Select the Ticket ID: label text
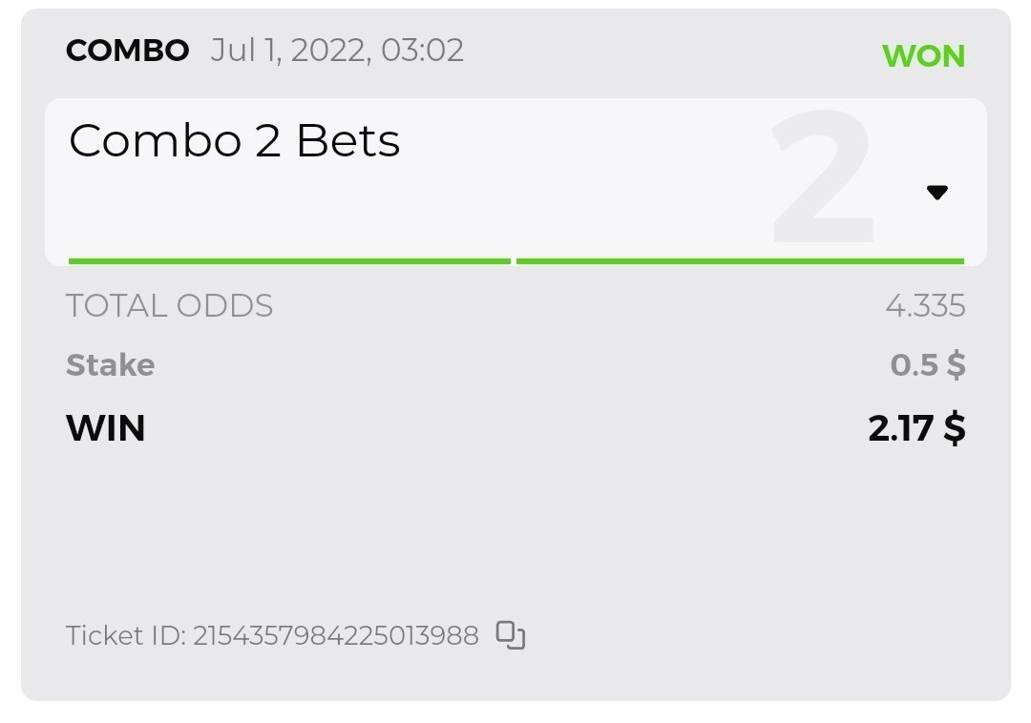This screenshot has height=723, width=1031. pyautogui.click(x=126, y=636)
